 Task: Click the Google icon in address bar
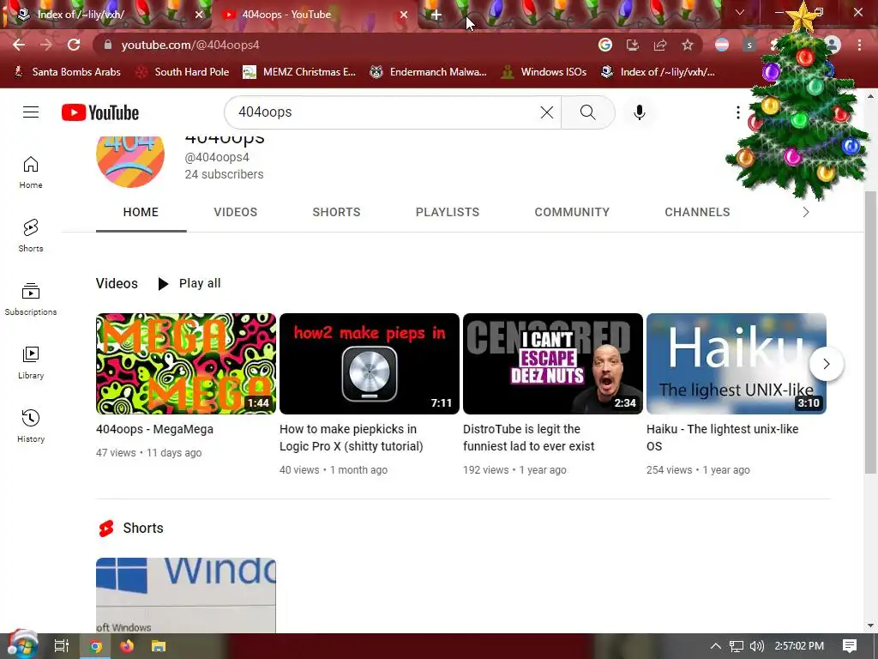(605, 45)
